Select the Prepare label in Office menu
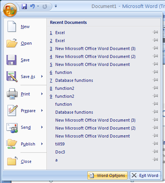This screenshot has width=165, height=183. pos(28,111)
